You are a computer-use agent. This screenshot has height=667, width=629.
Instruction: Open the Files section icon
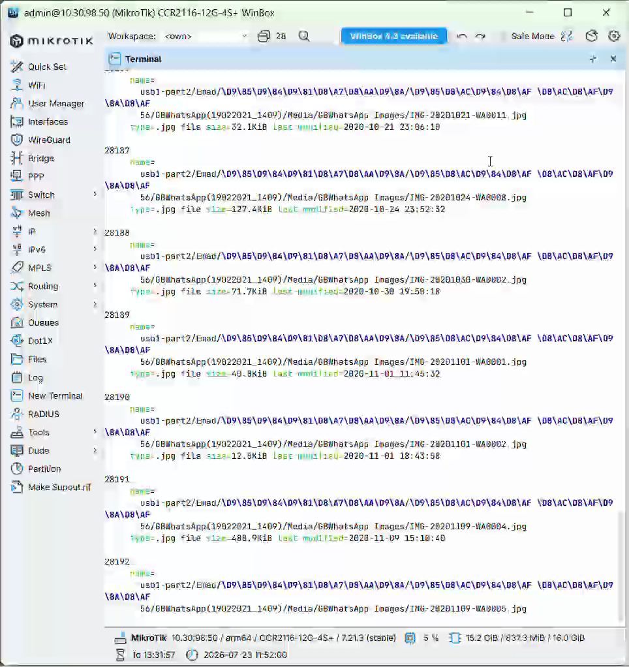(x=16, y=359)
